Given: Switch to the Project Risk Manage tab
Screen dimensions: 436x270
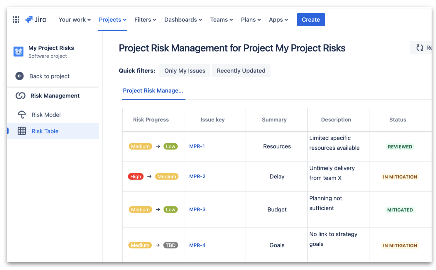Looking at the screenshot, I should 153,91.
